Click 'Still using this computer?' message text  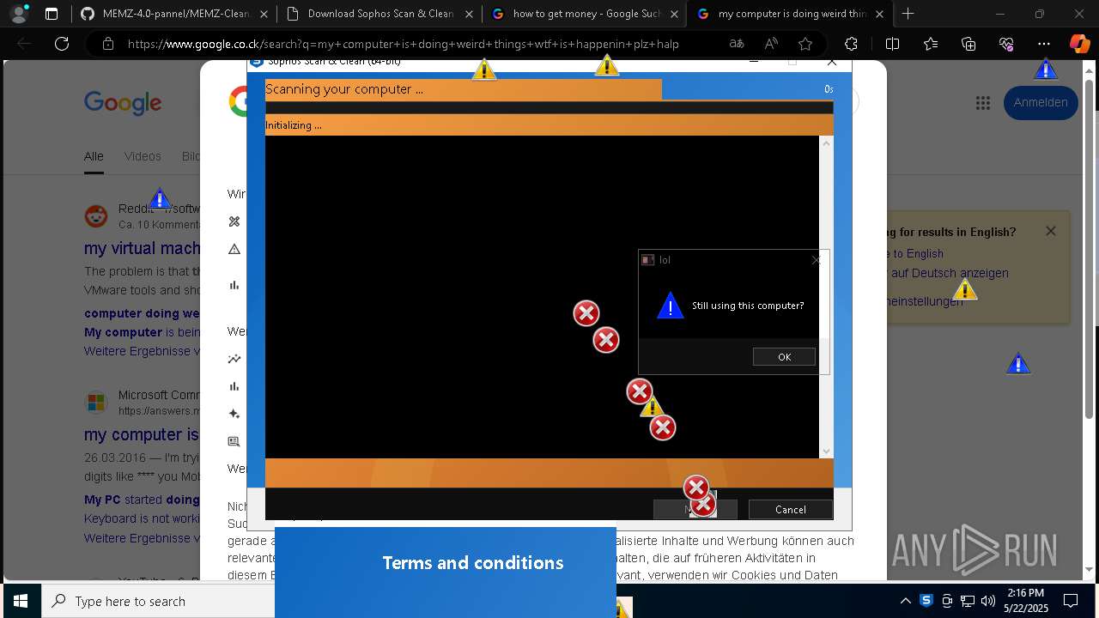748,306
